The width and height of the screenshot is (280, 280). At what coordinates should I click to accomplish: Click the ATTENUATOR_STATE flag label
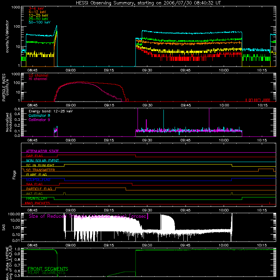pos(42,151)
